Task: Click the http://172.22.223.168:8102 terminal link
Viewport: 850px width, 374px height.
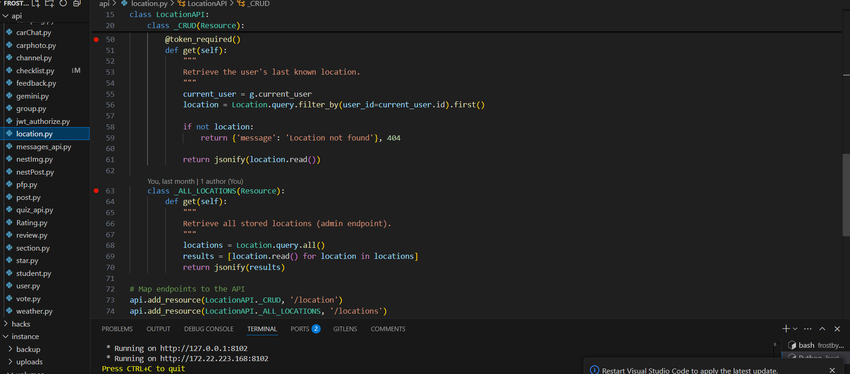Action: click(214, 358)
